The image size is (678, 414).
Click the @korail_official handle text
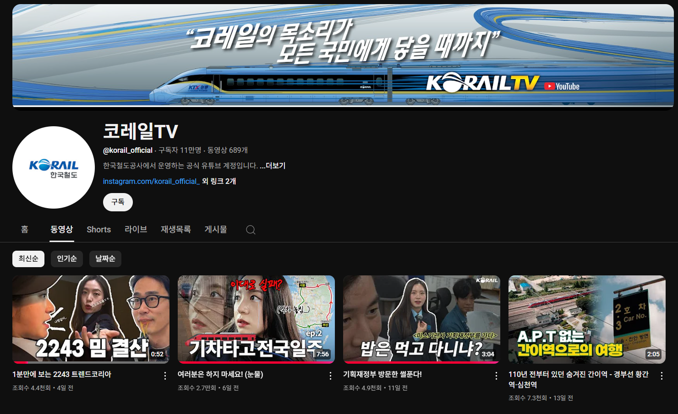128,150
